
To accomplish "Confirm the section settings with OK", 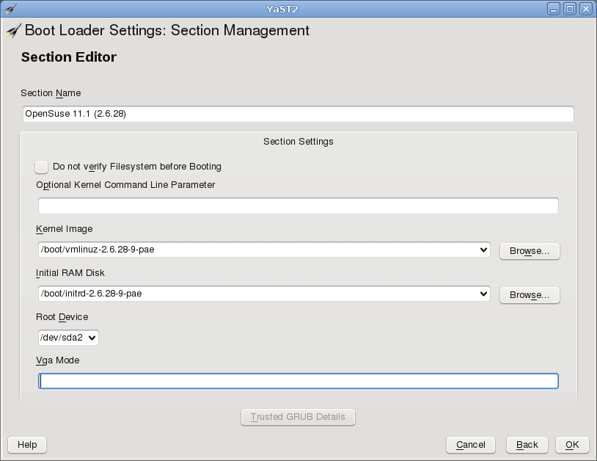I will (572, 445).
